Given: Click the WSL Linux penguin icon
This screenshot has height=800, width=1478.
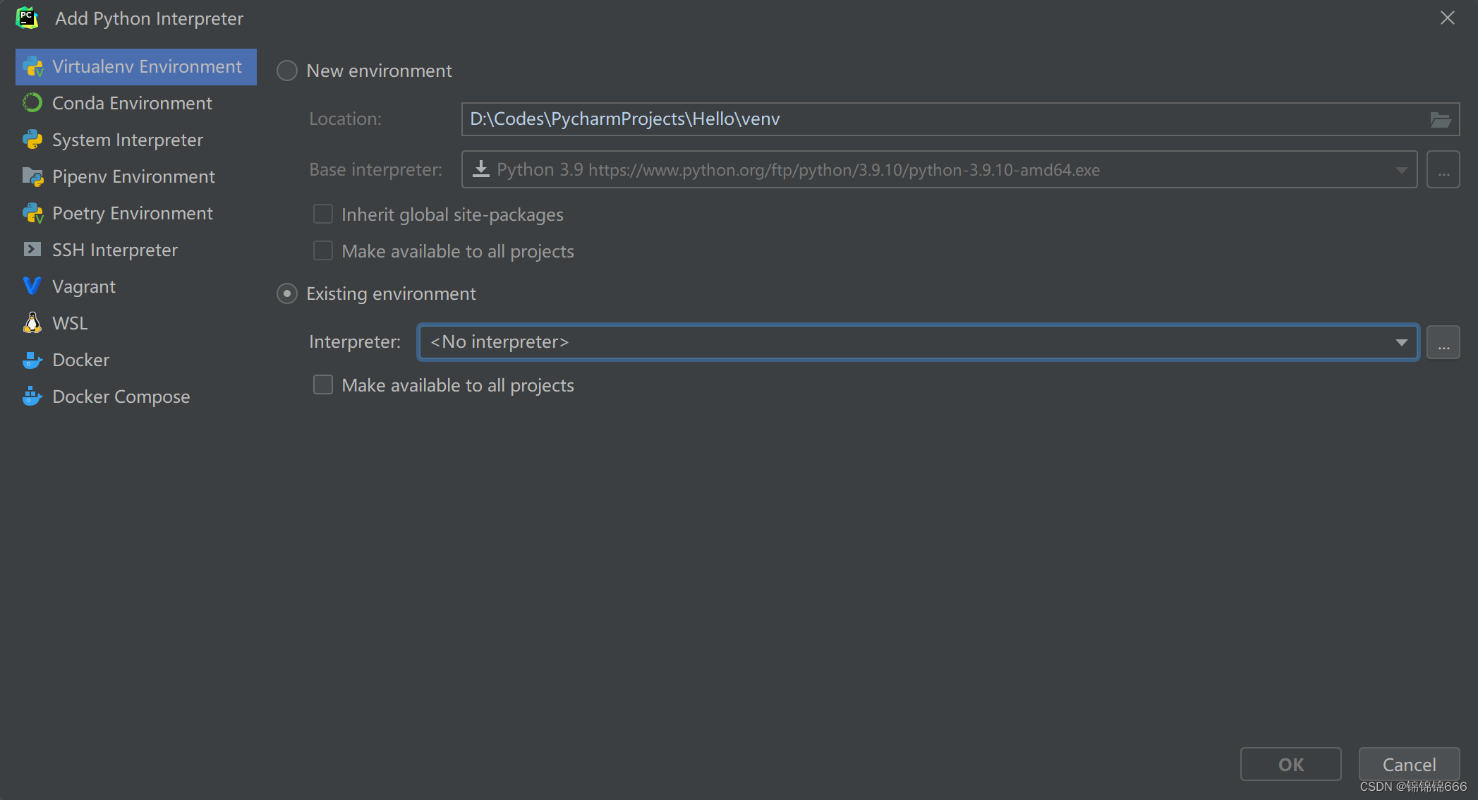Looking at the screenshot, I should (x=32, y=322).
